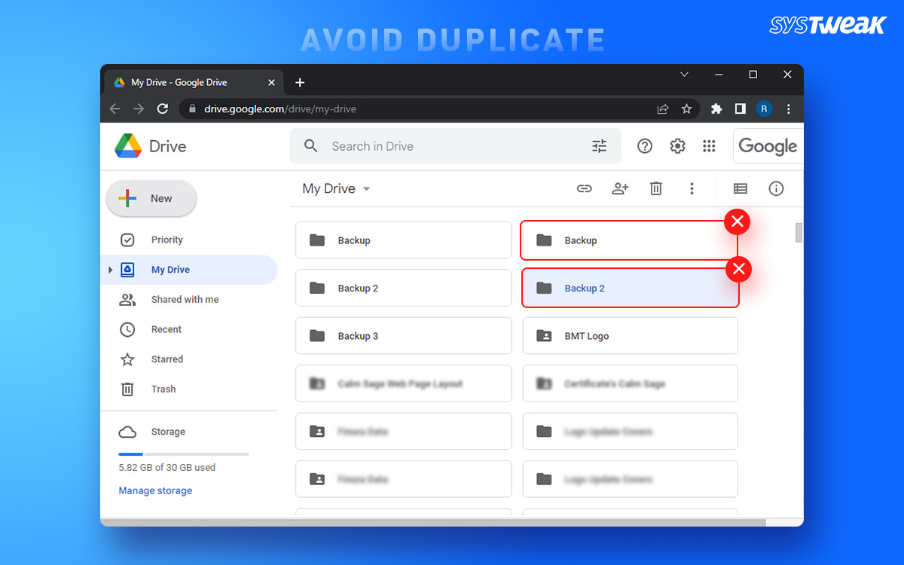Move selected folders to trash icon
The image size is (904, 565).
click(x=655, y=188)
